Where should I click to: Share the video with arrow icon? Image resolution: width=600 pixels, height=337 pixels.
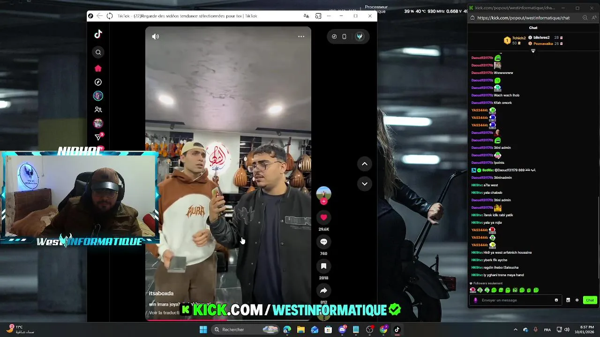[x=323, y=291]
